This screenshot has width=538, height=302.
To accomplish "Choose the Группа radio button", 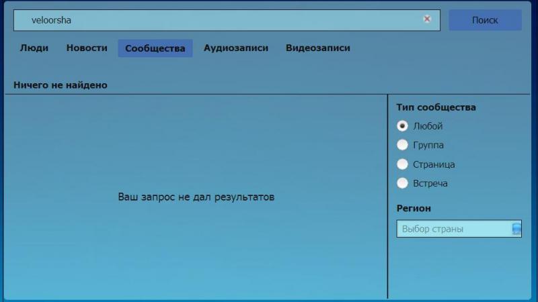I will [402, 145].
